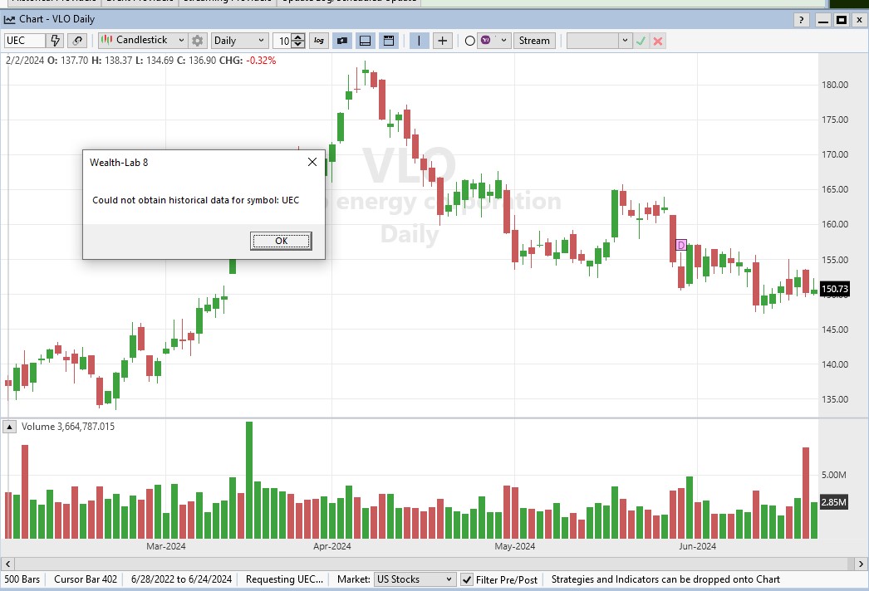Toggle the calendar-style pane icon in the toolbar
Viewport: 869px width, 591px height.
pyautogui.click(x=389, y=41)
